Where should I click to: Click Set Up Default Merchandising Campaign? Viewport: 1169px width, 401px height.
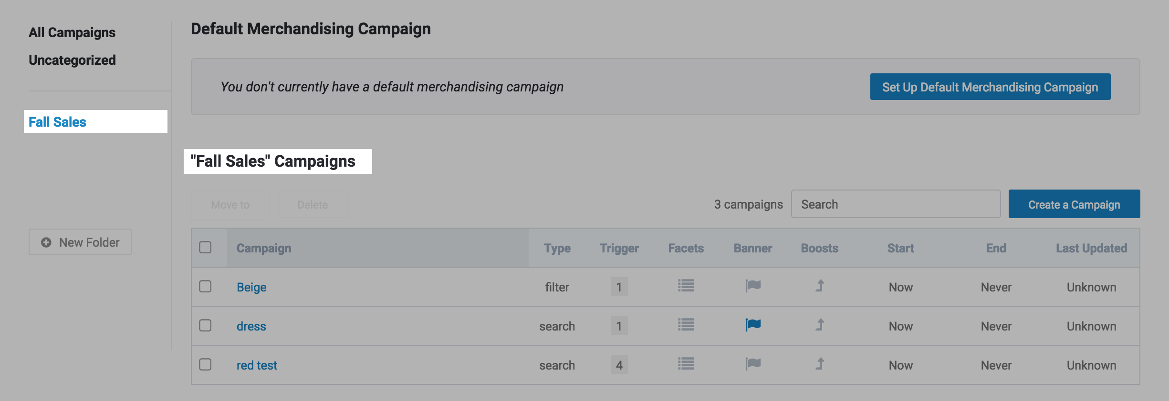tap(990, 87)
